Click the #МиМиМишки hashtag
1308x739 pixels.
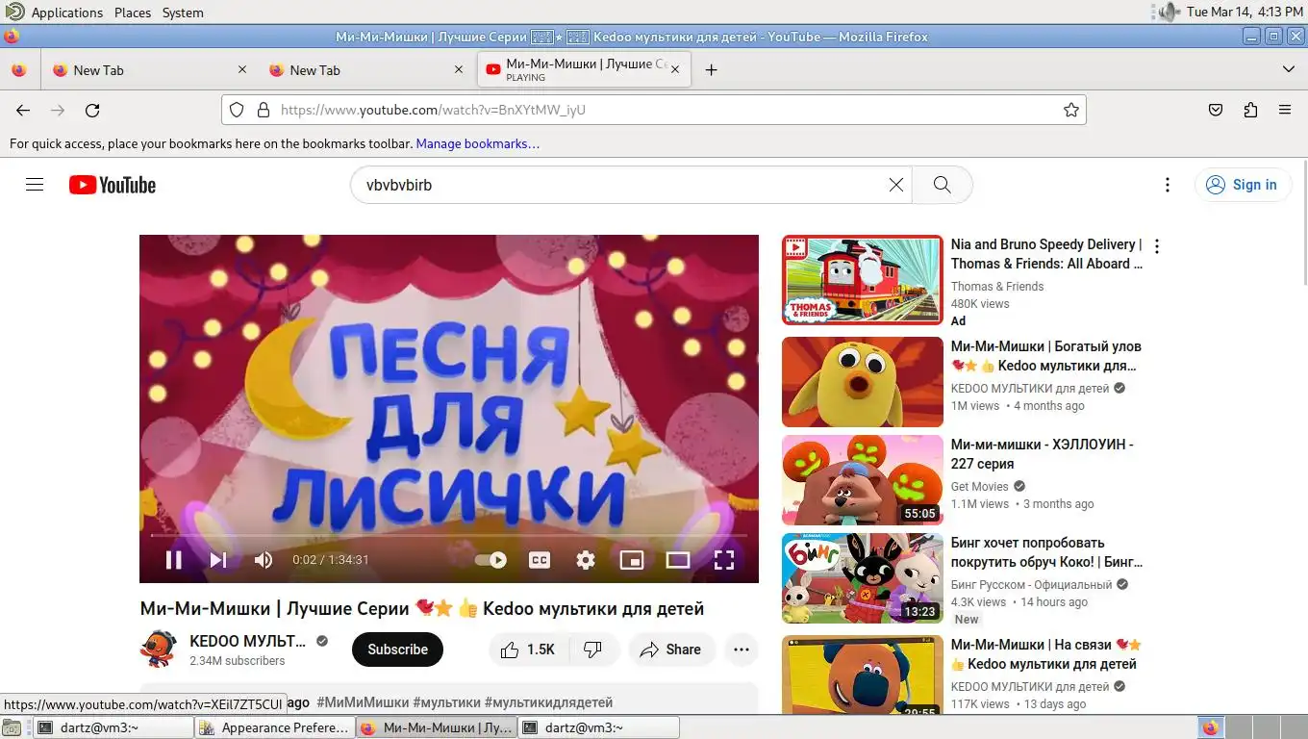363,702
